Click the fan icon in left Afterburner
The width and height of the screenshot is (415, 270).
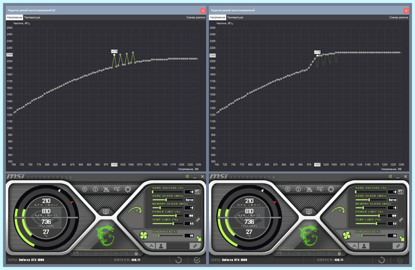pyautogui.click(x=143, y=235)
